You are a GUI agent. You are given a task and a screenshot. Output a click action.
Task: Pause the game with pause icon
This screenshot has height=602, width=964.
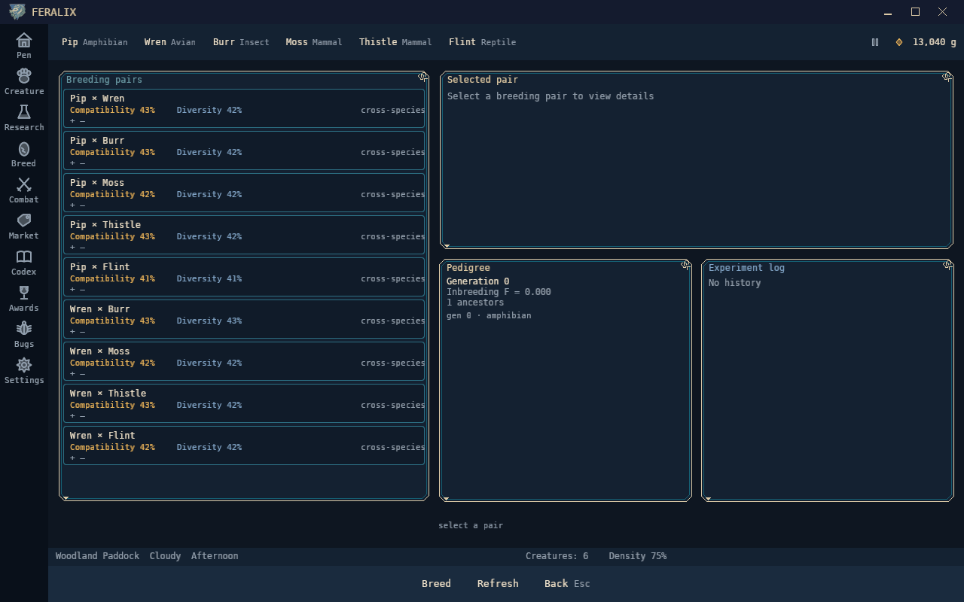pyautogui.click(x=875, y=42)
